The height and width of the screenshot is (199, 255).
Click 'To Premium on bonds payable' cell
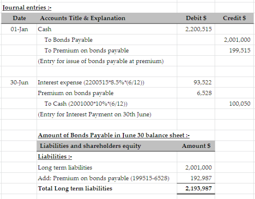tap(87, 50)
